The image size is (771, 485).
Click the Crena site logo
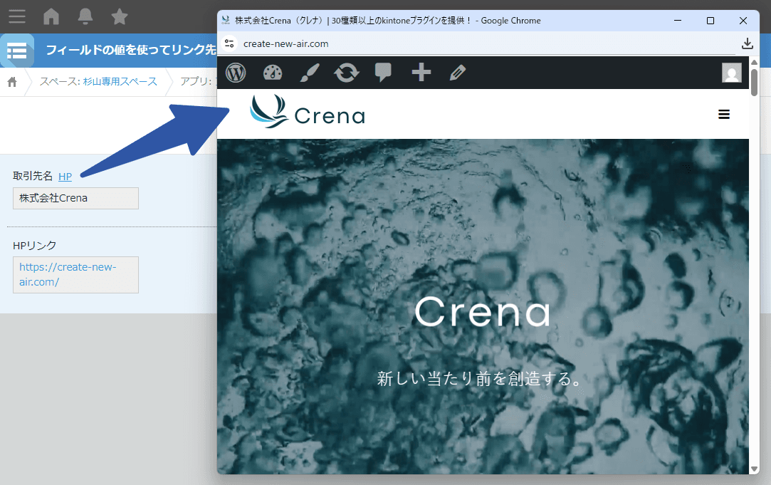click(308, 112)
